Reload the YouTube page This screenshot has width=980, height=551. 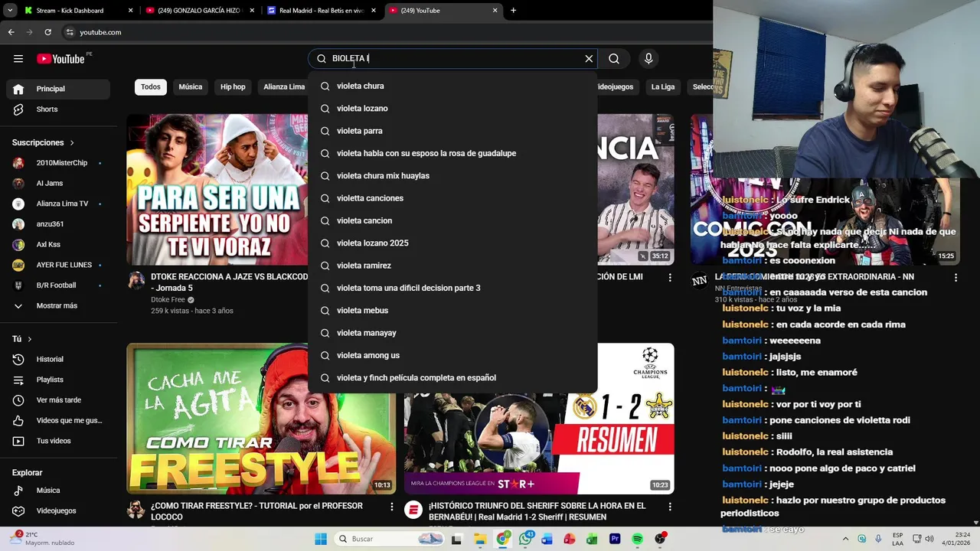47,32
